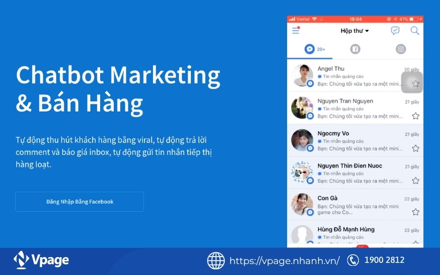Star the Angel Thu conversation
Viewport: 440px width, 275px height.
coord(416,83)
